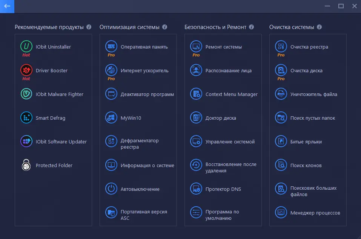Click the Битые ярлыки icon

(281, 141)
